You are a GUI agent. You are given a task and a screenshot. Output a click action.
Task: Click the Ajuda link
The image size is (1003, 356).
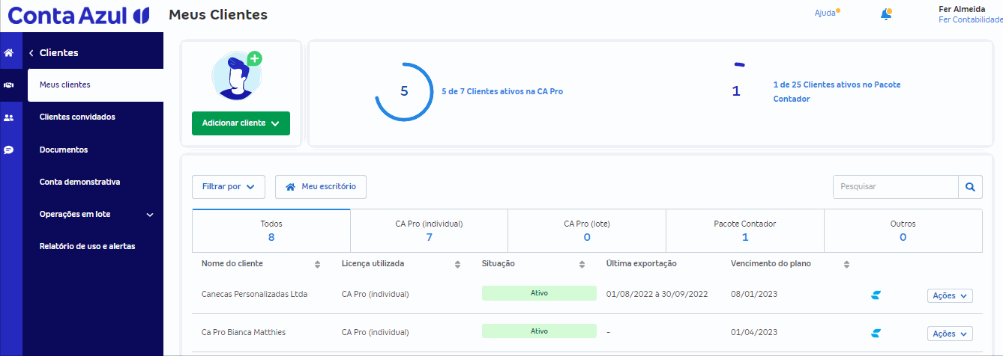click(x=825, y=13)
